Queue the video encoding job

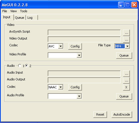tap(124, 55)
